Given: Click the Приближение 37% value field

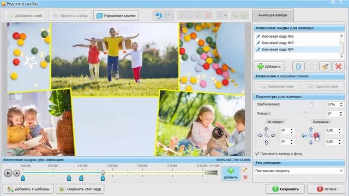Looking at the screenshot, I should click(333, 104).
